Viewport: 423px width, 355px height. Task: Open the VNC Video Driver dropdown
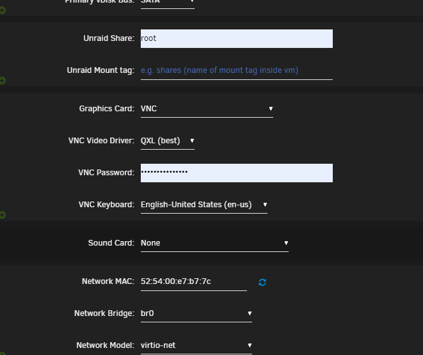click(x=167, y=141)
